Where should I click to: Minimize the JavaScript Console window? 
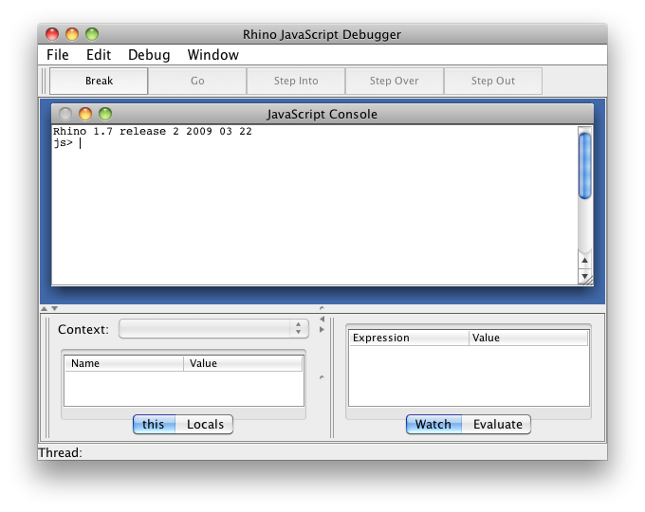pyautogui.click(x=85, y=114)
